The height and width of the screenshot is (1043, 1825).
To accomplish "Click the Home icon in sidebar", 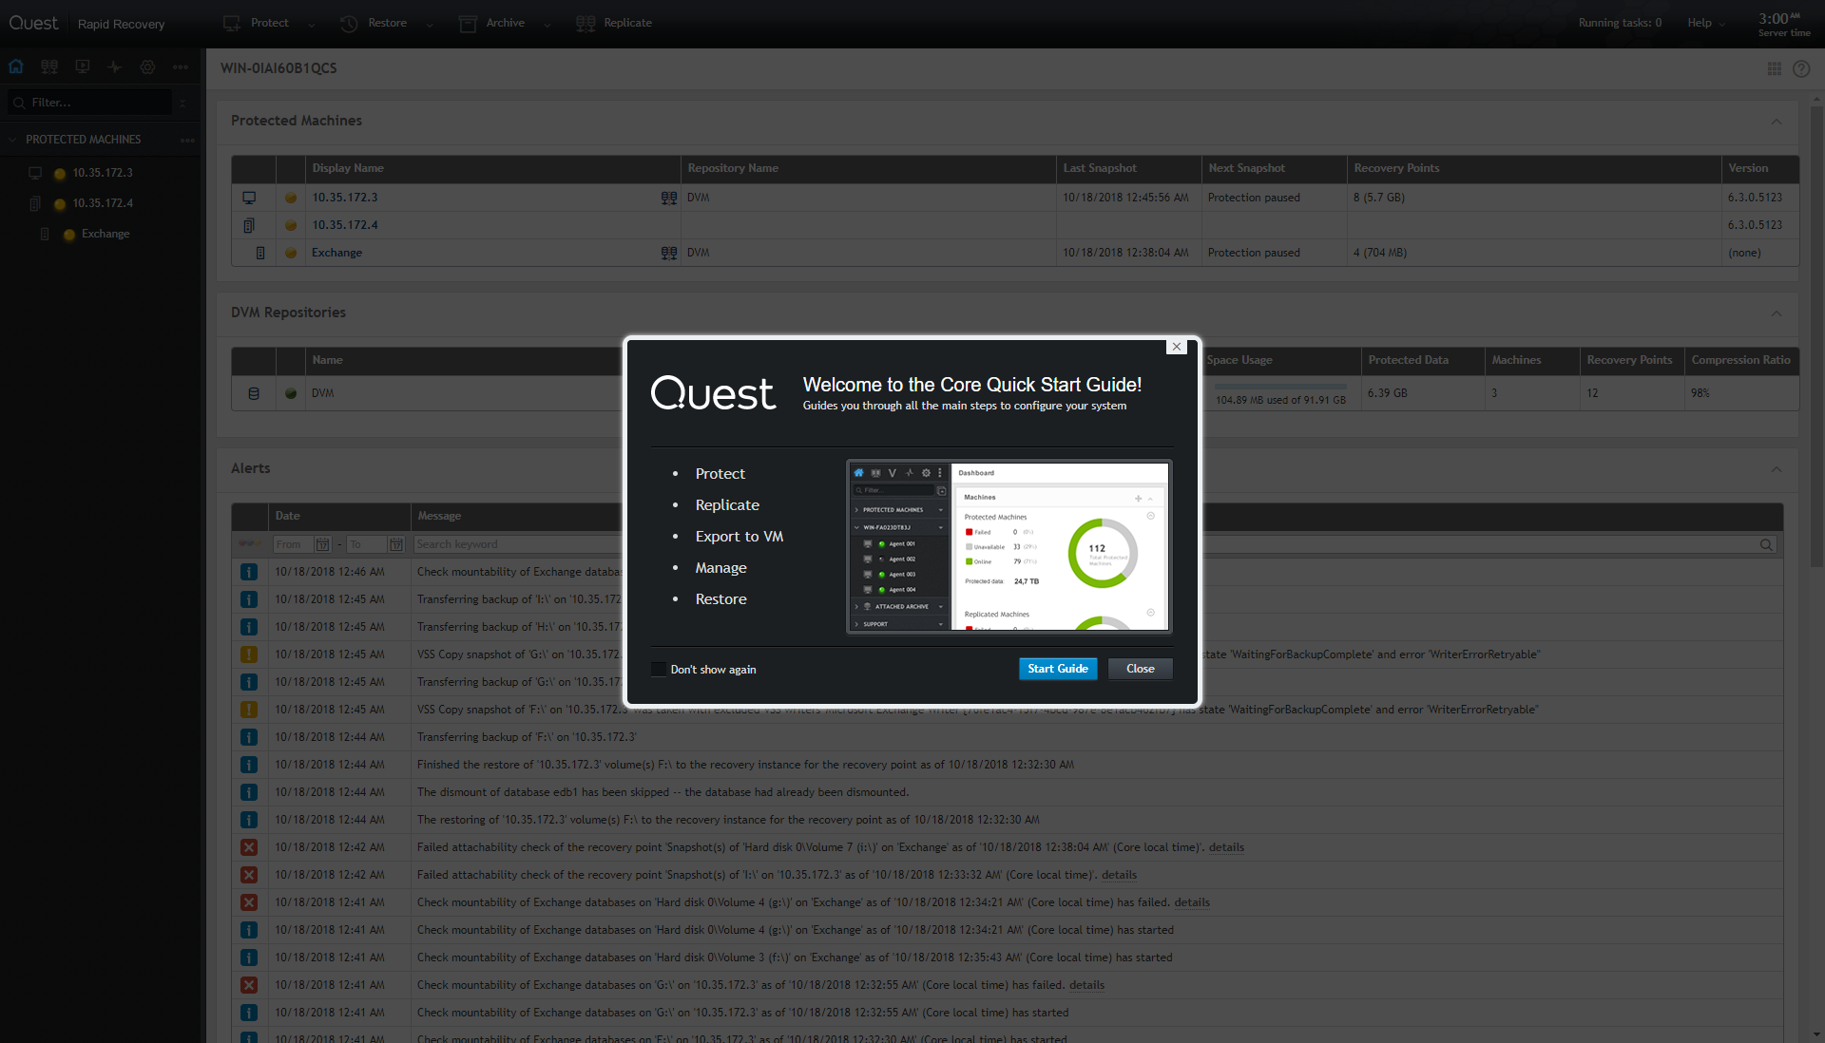I will pyautogui.click(x=16, y=66).
